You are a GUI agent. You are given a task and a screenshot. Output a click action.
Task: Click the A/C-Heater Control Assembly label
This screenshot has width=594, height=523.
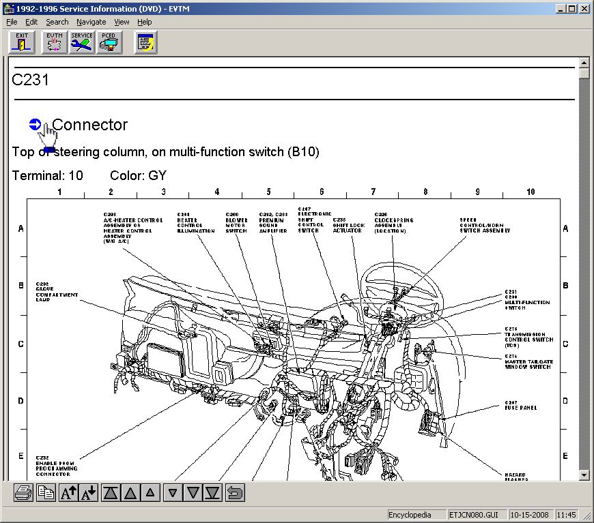[133, 228]
